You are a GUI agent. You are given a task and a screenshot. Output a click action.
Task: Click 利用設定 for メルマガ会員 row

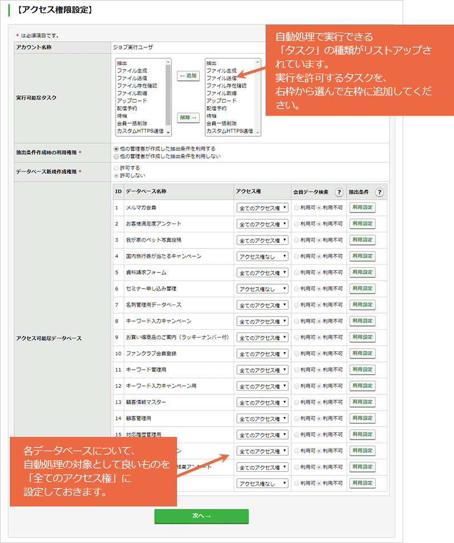[x=363, y=208]
